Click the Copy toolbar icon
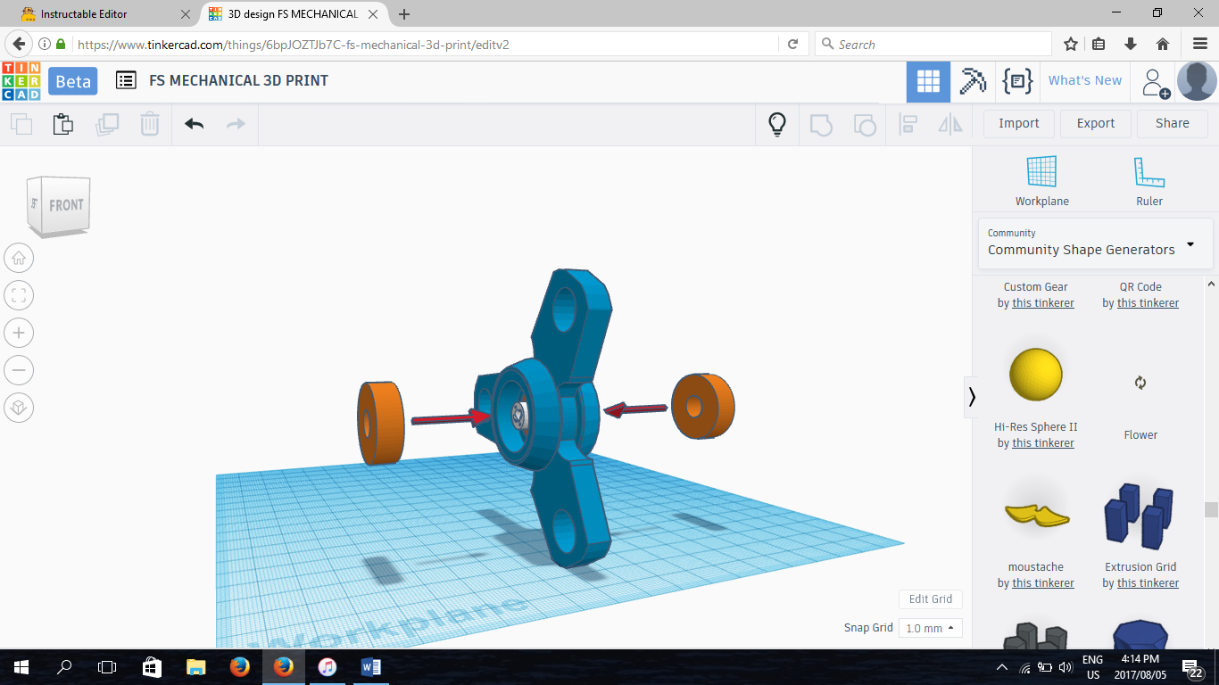This screenshot has width=1219, height=685. (21, 124)
